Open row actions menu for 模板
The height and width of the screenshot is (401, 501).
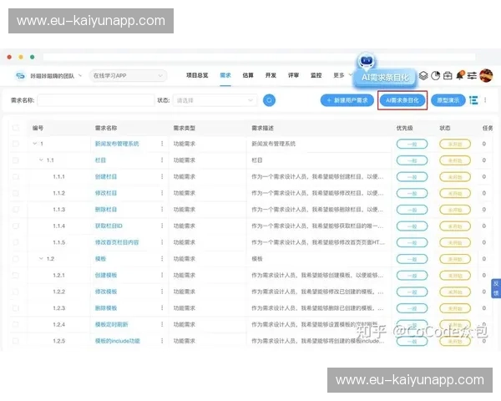[162, 259]
